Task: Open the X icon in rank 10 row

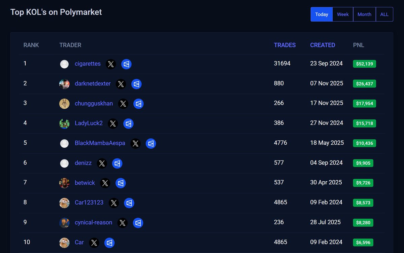Action: tap(94, 243)
